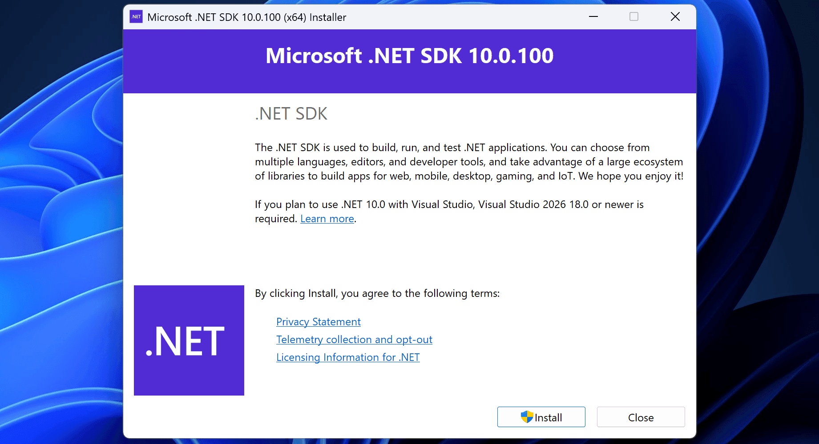Viewport: 819px width, 444px height.
Task: Close the installer with the title bar X
Action: [675, 17]
